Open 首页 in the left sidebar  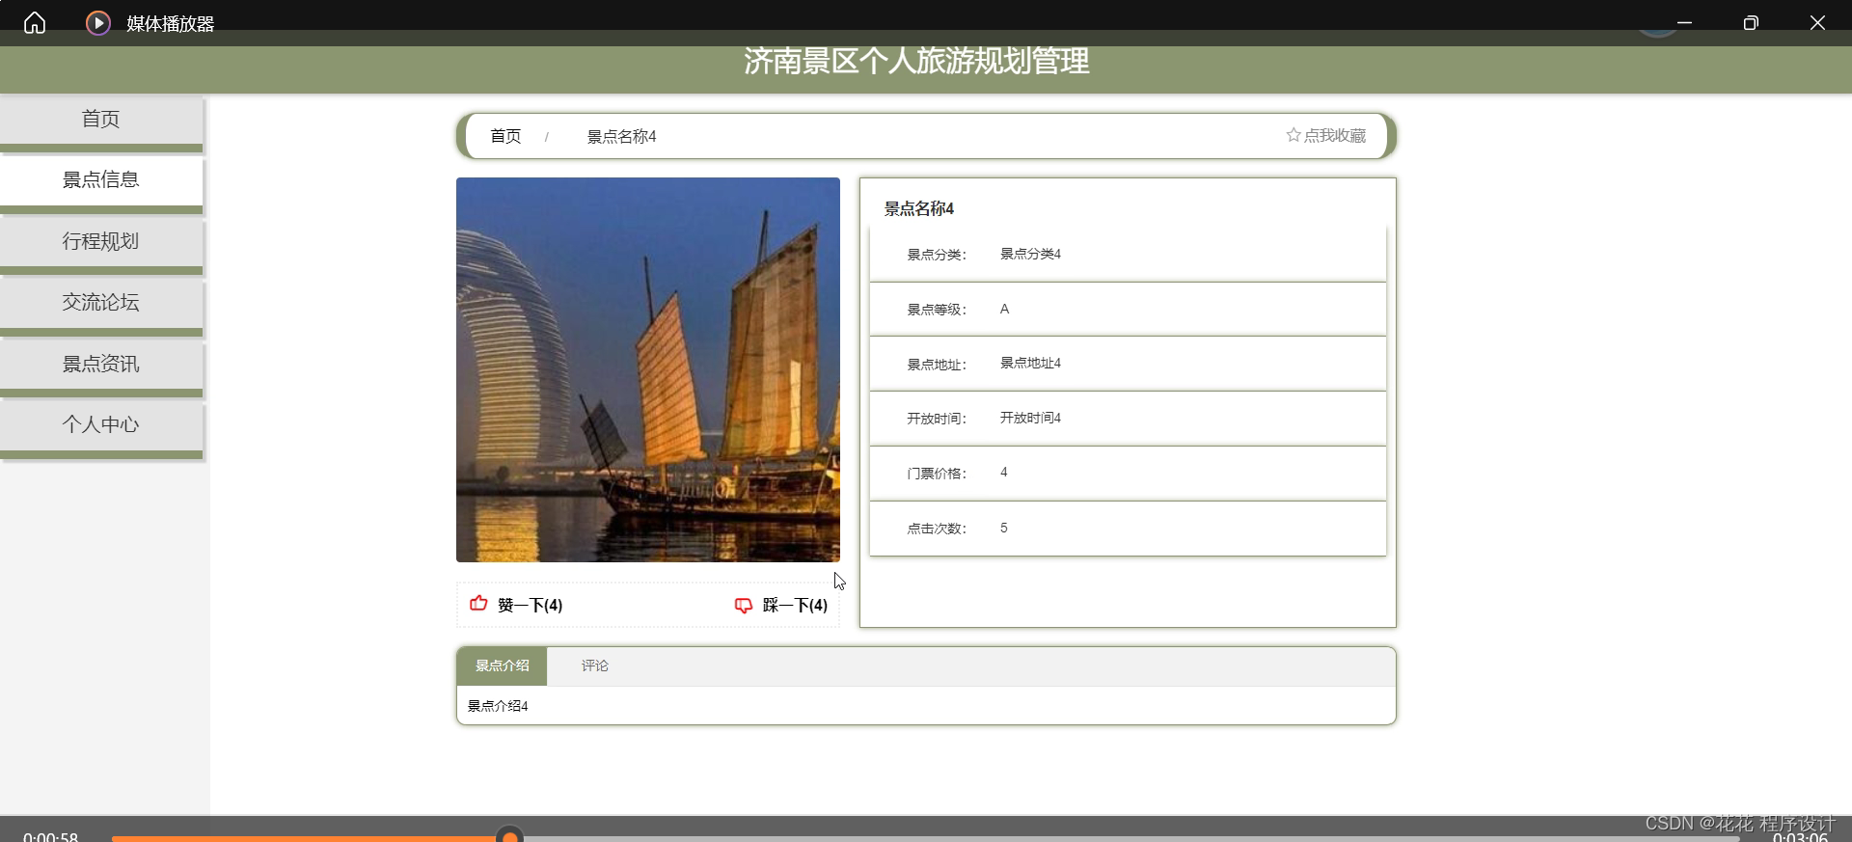click(x=101, y=119)
